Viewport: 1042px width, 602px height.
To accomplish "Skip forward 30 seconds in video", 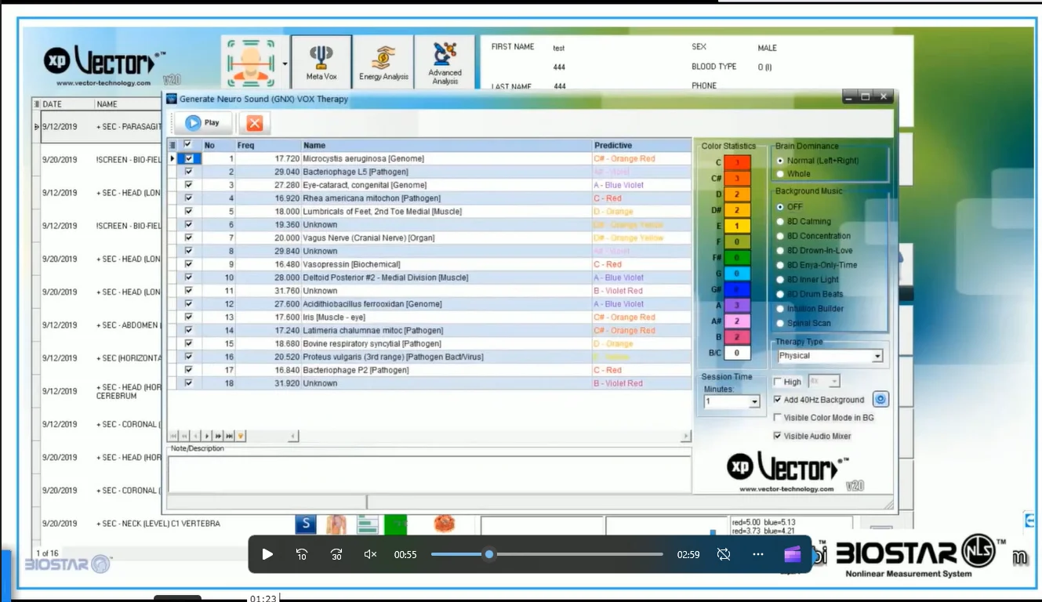I will click(336, 554).
